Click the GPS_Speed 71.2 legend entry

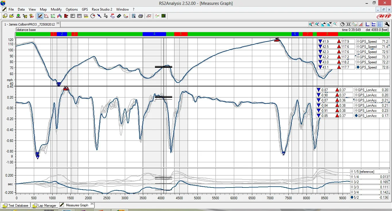(x=372, y=42)
